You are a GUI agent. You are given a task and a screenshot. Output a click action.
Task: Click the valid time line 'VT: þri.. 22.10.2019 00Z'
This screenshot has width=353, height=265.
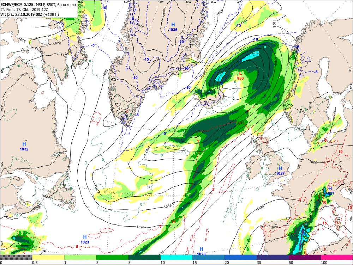pyautogui.click(x=22, y=14)
